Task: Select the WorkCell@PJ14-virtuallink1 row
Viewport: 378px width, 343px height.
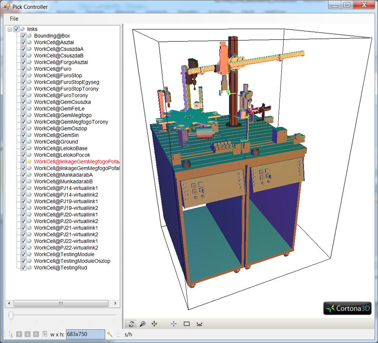Action: tap(66, 188)
